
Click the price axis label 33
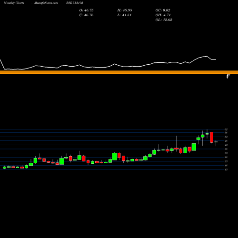[226, 153]
